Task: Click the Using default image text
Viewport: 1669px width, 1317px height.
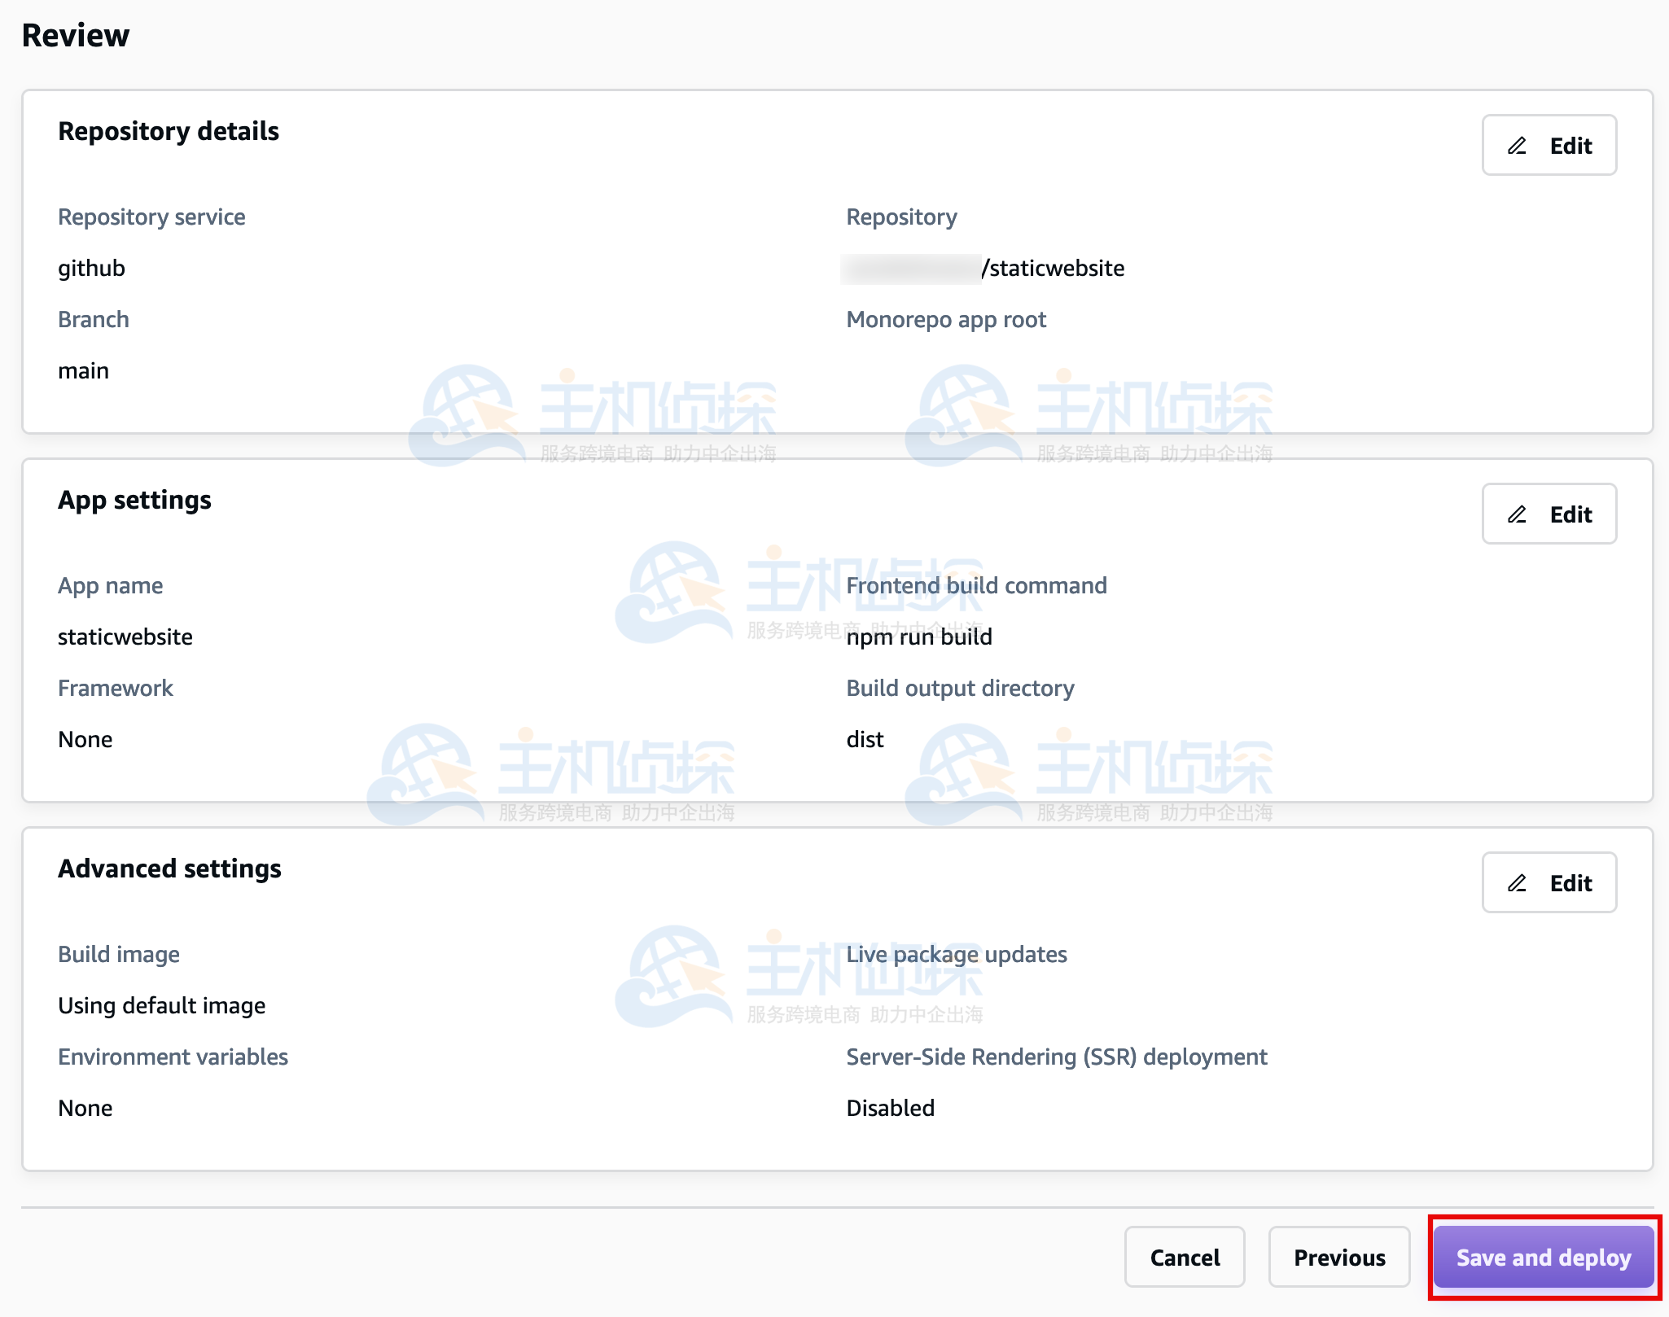Action: (x=161, y=1005)
